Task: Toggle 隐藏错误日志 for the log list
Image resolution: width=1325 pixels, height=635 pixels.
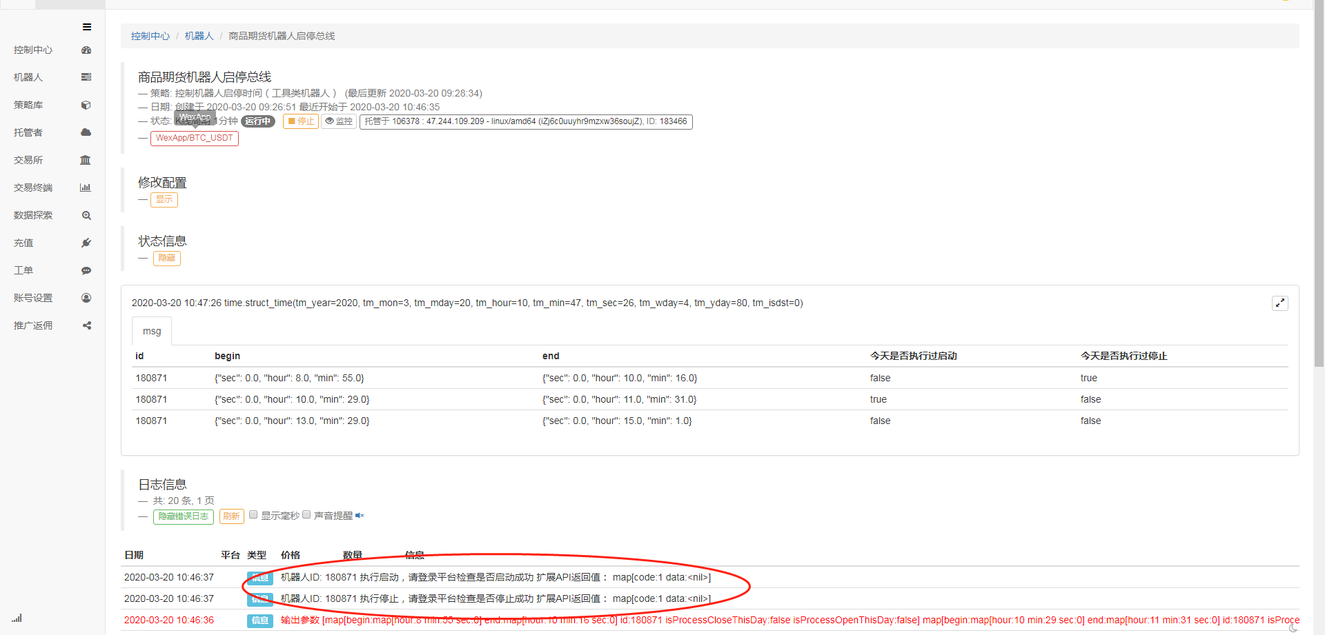Action: (x=183, y=516)
